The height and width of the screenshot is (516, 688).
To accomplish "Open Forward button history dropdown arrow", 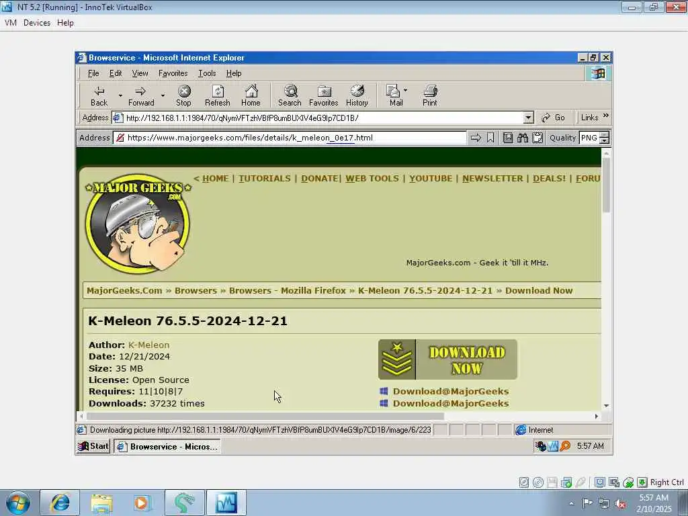I will pos(163,95).
